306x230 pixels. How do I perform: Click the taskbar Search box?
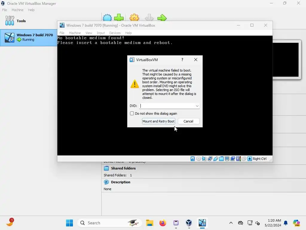(x=110, y=223)
